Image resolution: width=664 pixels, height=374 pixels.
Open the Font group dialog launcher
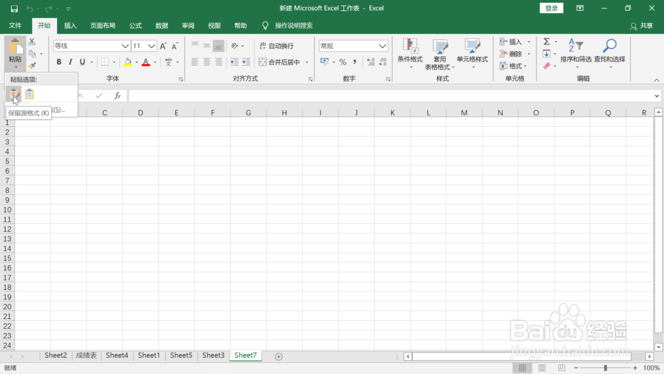click(x=181, y=79)
